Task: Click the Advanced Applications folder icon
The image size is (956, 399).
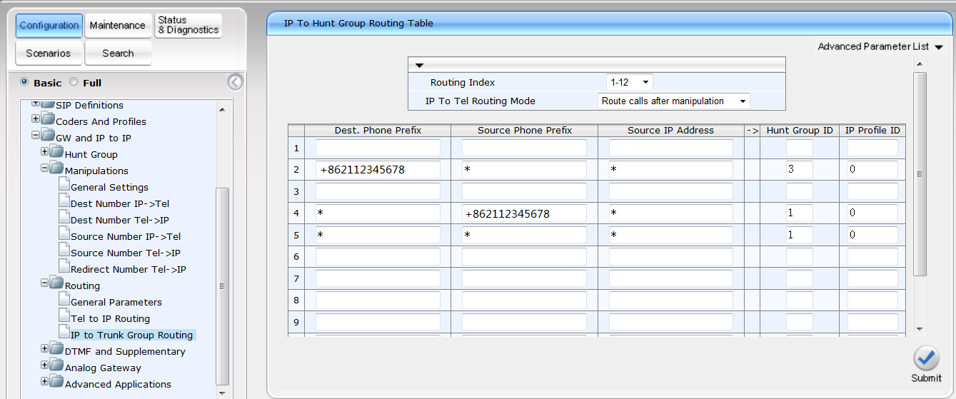Action: pos(56,382)
